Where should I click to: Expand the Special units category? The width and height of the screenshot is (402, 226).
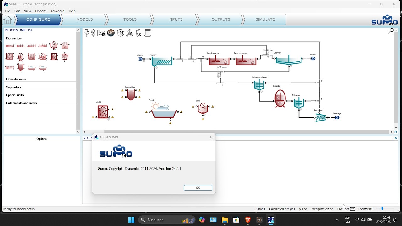15,95
